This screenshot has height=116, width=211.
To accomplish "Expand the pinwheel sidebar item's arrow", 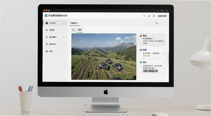I will pyautogui.click(x=64, y=30).
